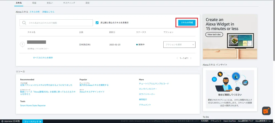Click View tech doc button

click(214, 34)
